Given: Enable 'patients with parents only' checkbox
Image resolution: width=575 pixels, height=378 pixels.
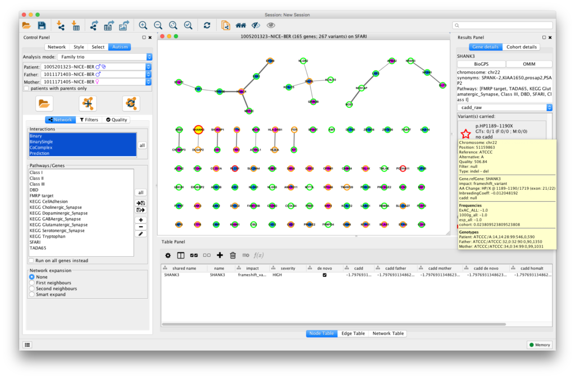Looking at the screenshot, I should click(26, 88).
